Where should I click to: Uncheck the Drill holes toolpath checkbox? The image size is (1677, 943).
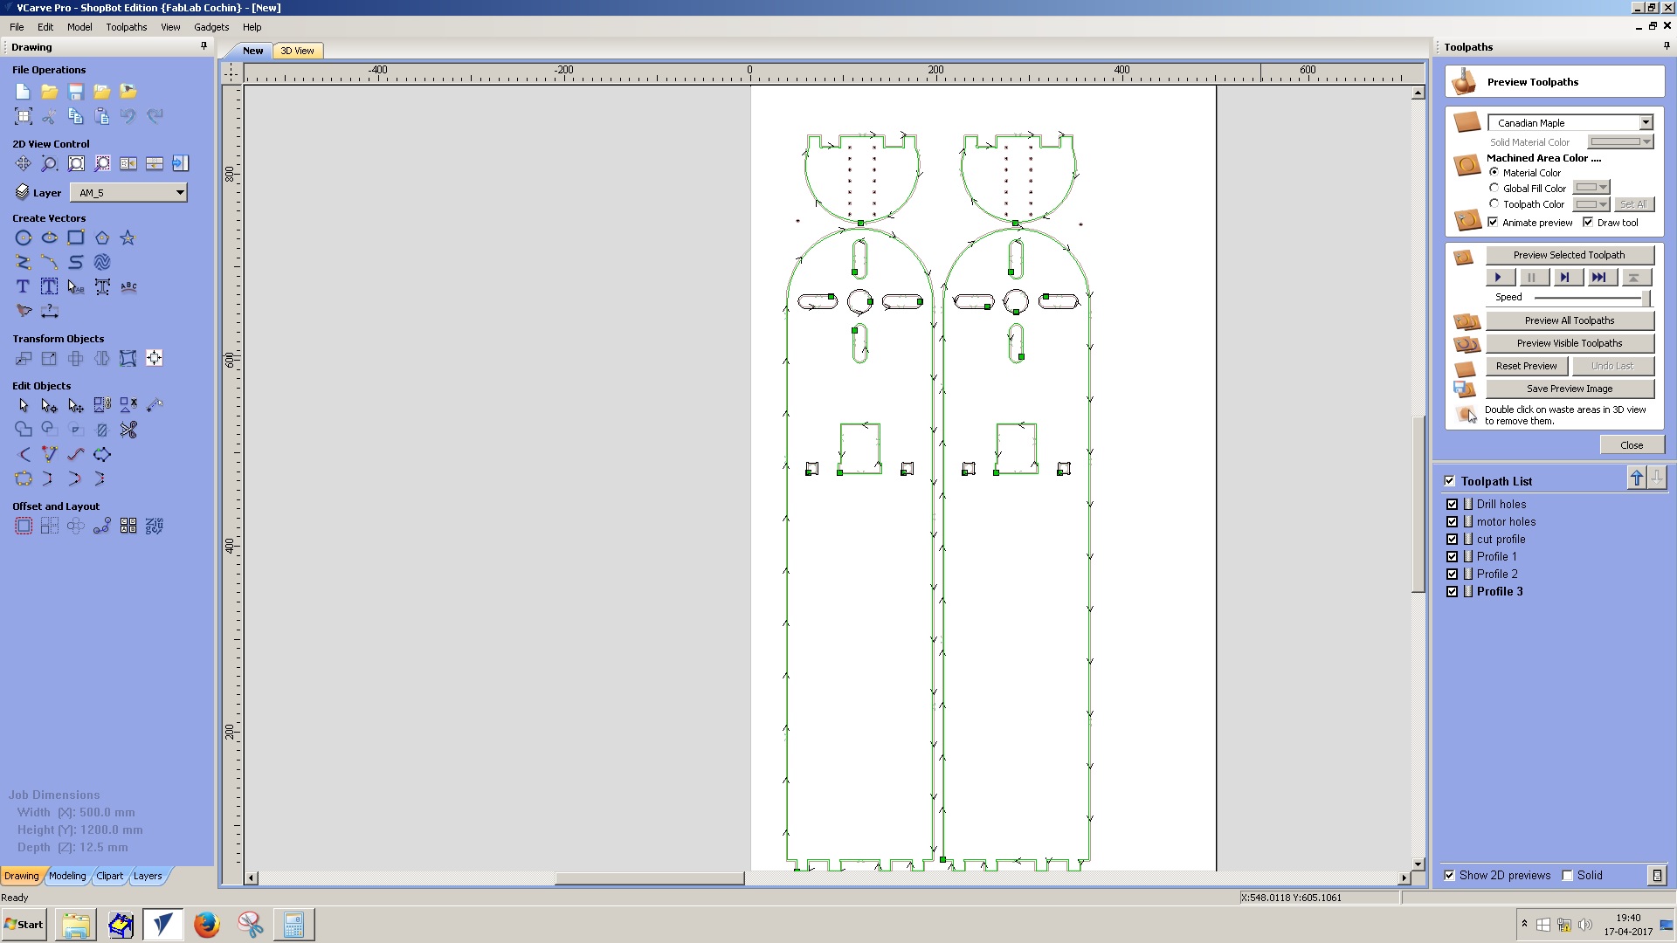1452,504
